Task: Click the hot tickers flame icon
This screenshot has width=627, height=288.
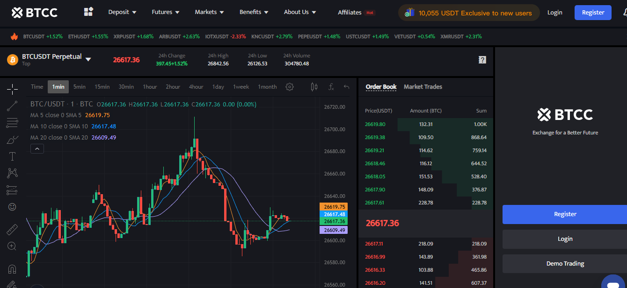Action: click(x=14, y=36)
